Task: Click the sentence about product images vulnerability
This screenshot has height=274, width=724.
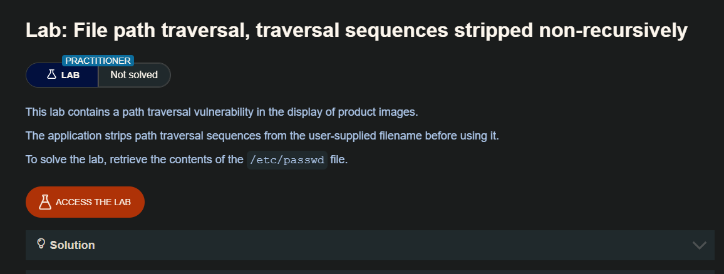Action: coord(221,112)
